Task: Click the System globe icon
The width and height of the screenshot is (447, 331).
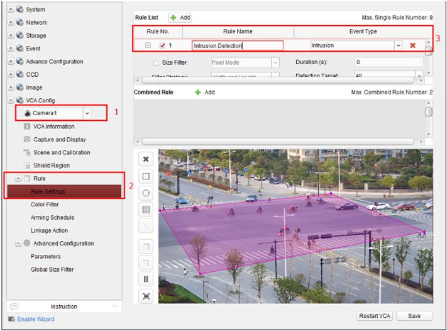Action: click(19, 9)
